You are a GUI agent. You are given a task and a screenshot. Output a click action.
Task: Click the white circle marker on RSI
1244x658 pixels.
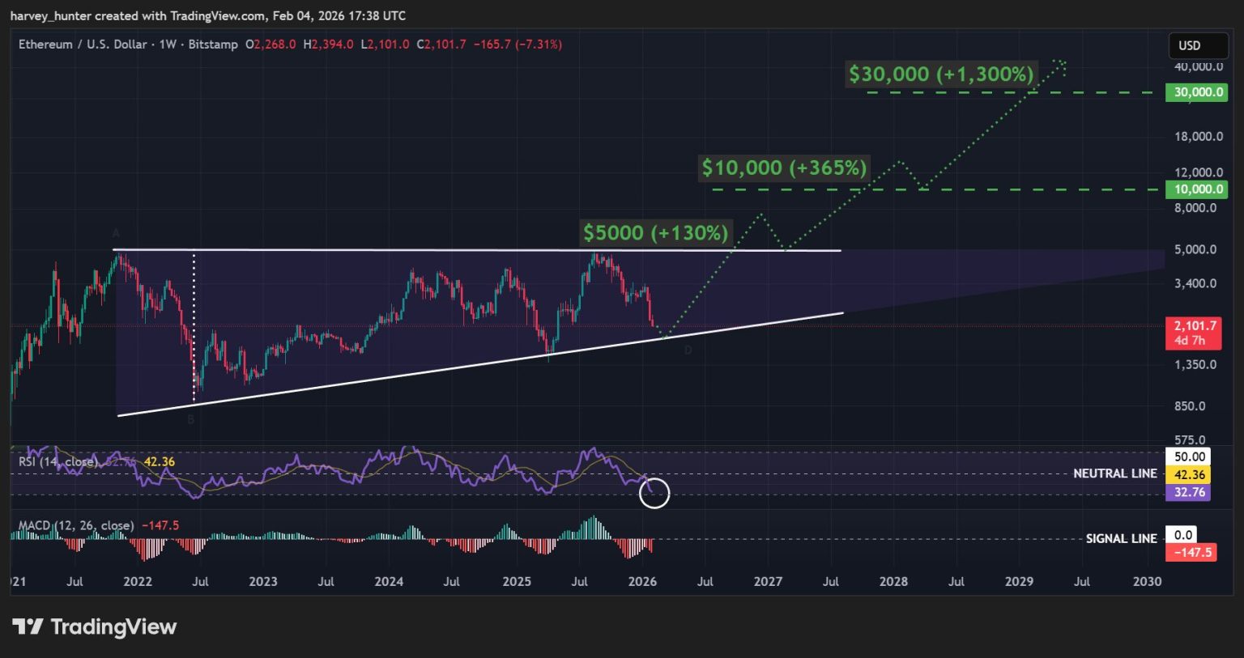654,493
